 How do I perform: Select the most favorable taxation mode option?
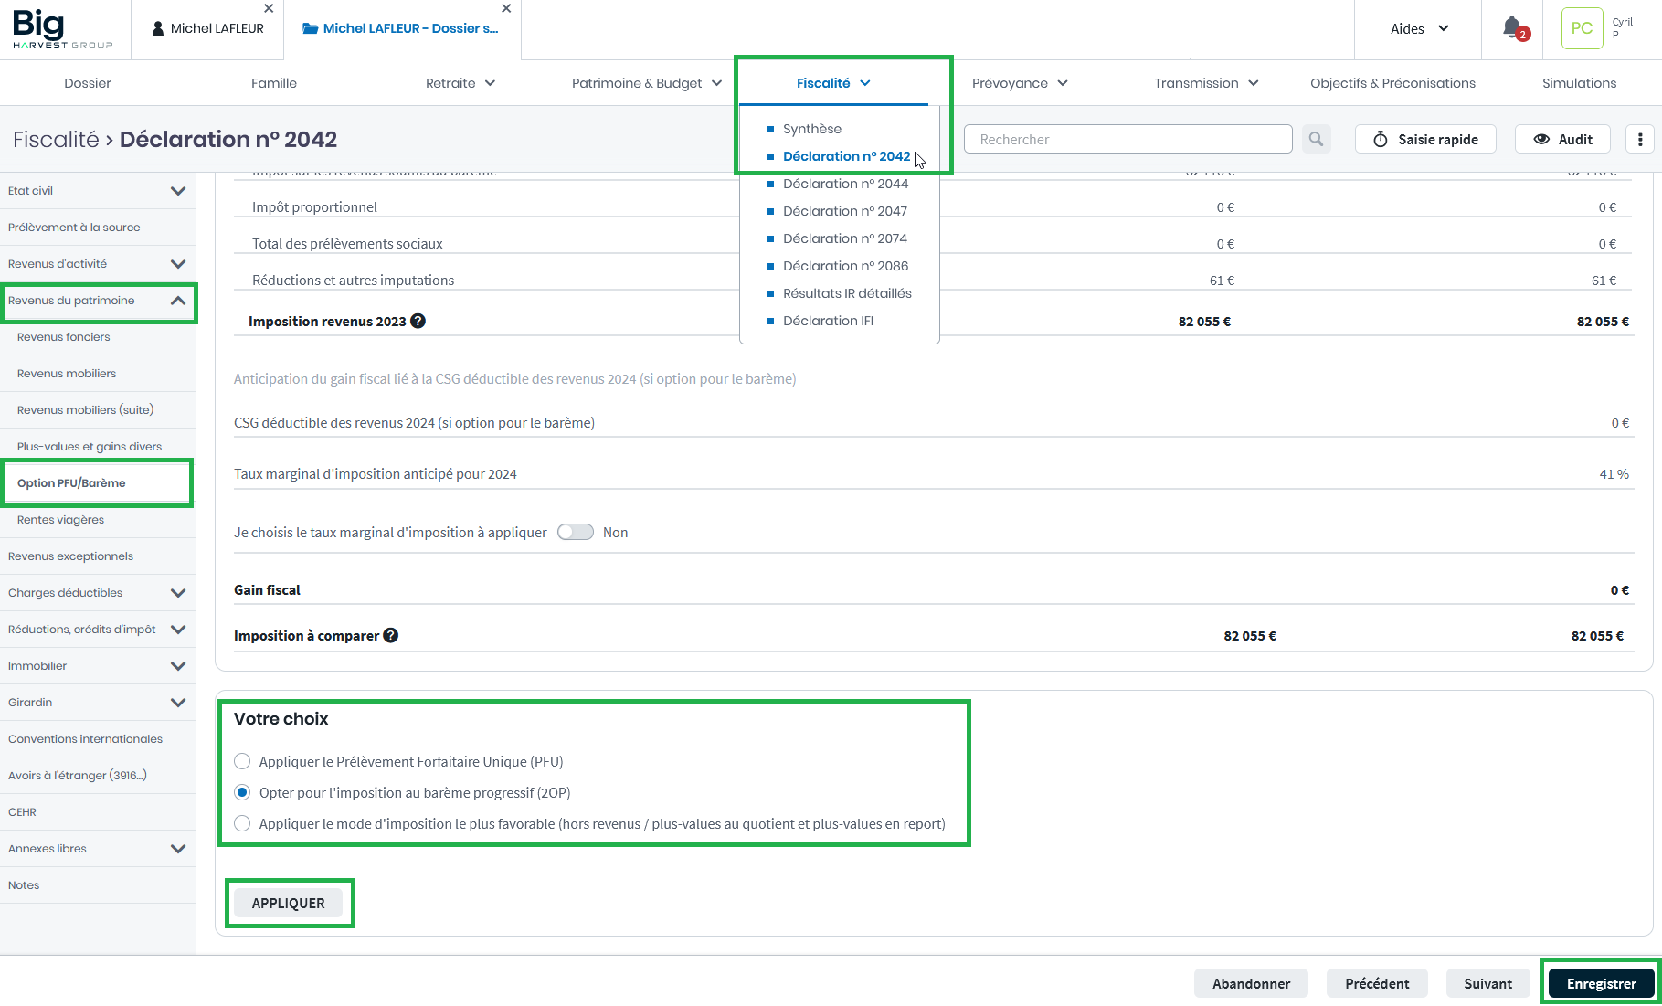pyautogui.click(x=242, y=823)
